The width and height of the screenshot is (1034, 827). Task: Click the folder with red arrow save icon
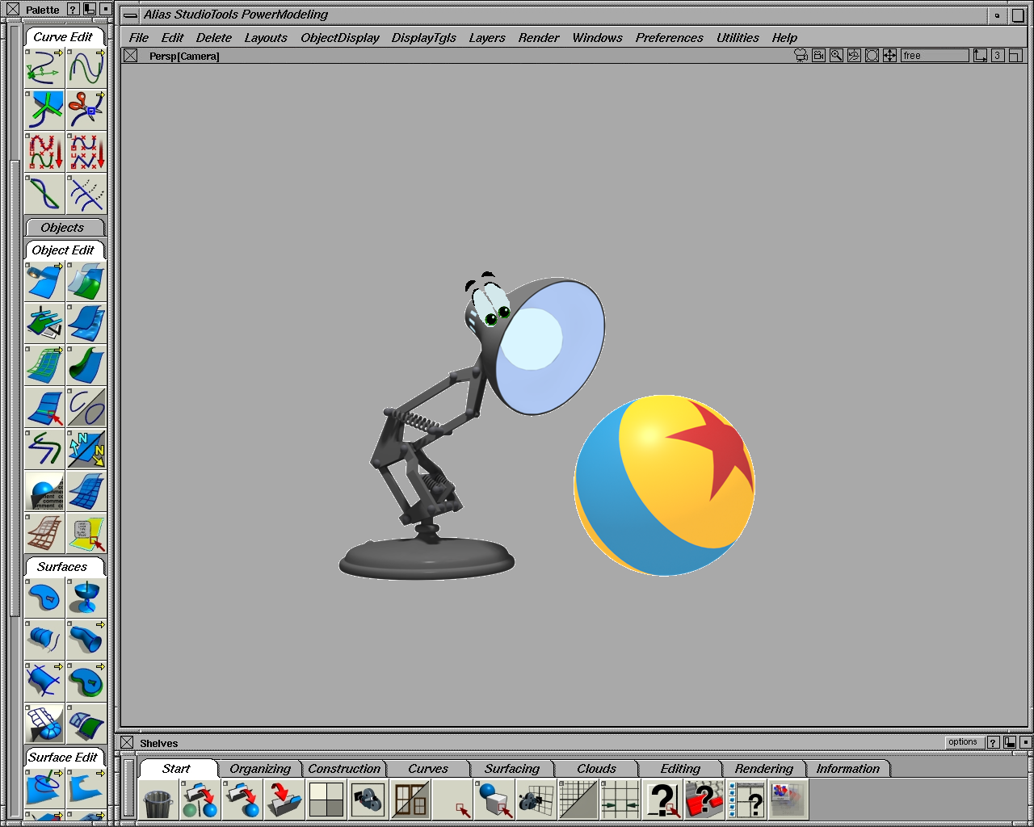(x=284, y=800)
